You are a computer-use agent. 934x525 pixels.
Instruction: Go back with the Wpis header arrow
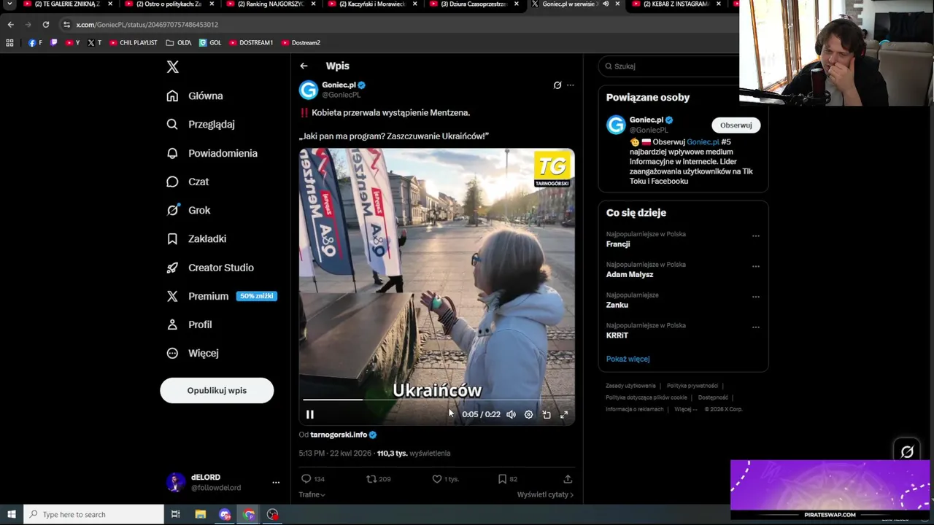(304, 66)
